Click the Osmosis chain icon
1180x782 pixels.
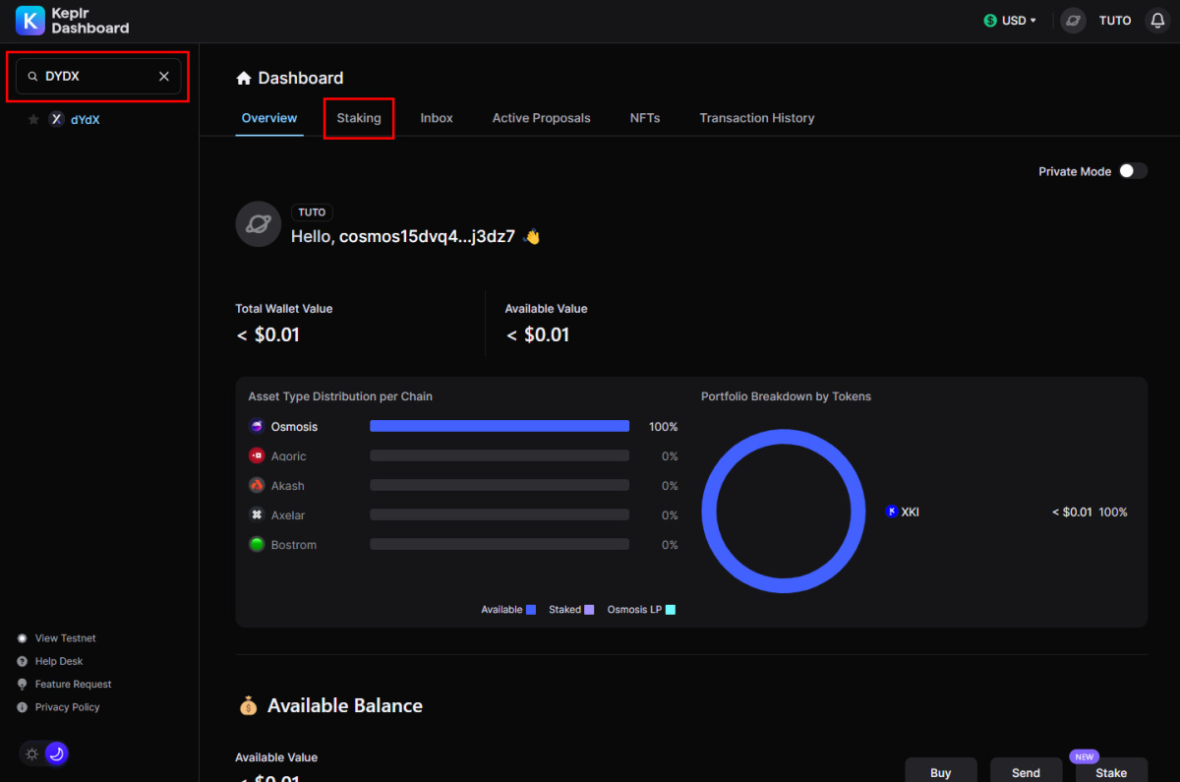257,427
